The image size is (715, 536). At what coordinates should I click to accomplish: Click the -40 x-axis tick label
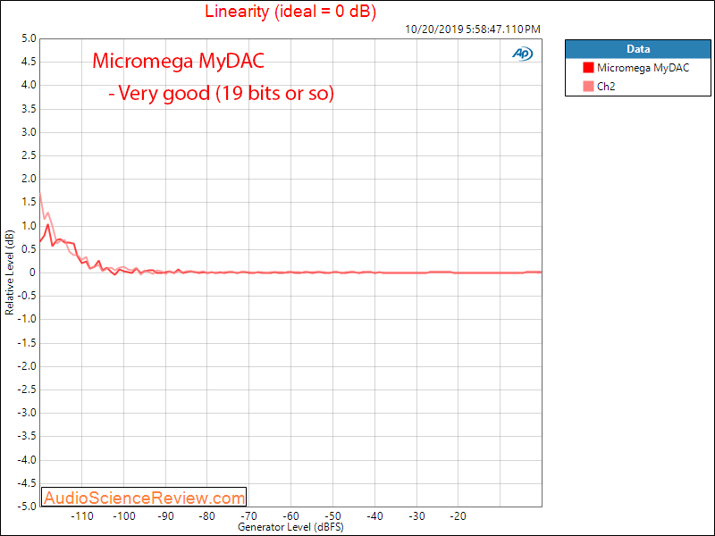[x=374, y=516]
